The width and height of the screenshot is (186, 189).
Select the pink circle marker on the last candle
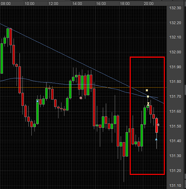coord(158,125)
